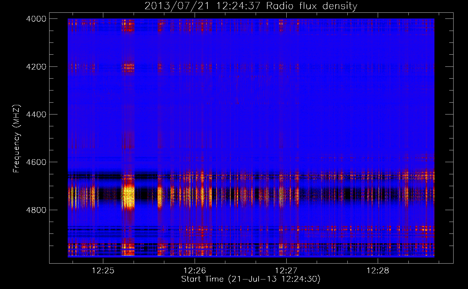Screen dimensions: 468x289
Task: Click the 12:25 time tick label
Action: [x=103, y=271]
